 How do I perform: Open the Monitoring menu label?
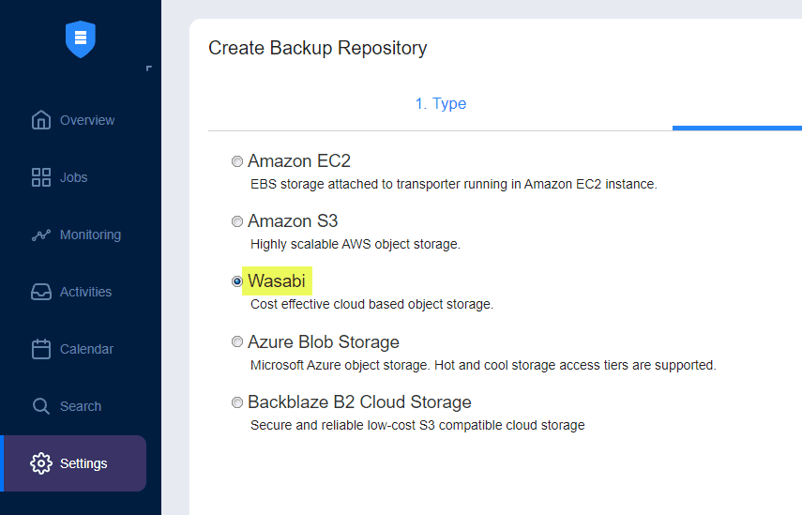click(x=90, y=235)
